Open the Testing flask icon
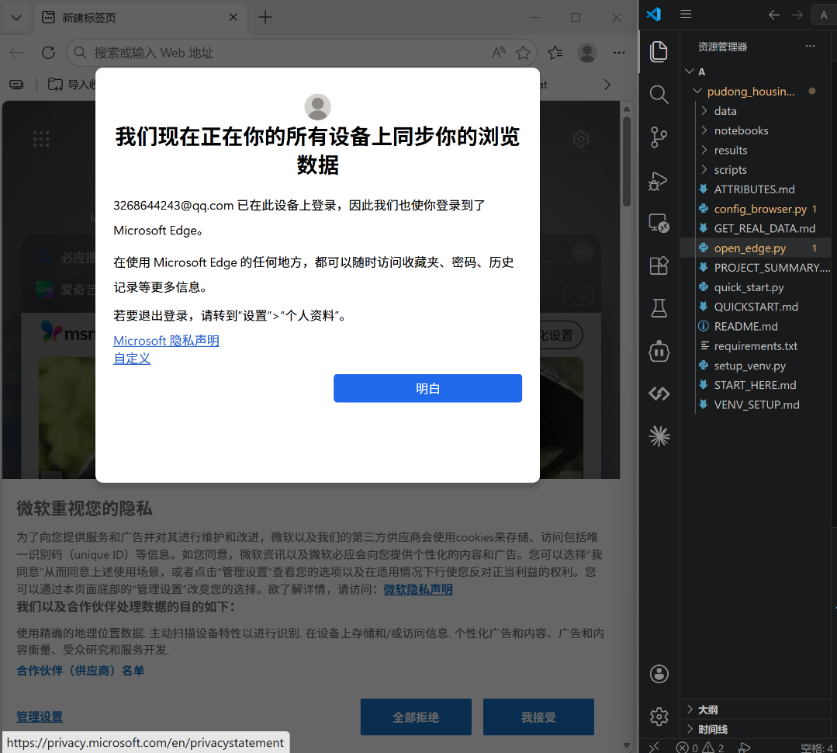837x753 pixels. point(659,308)
